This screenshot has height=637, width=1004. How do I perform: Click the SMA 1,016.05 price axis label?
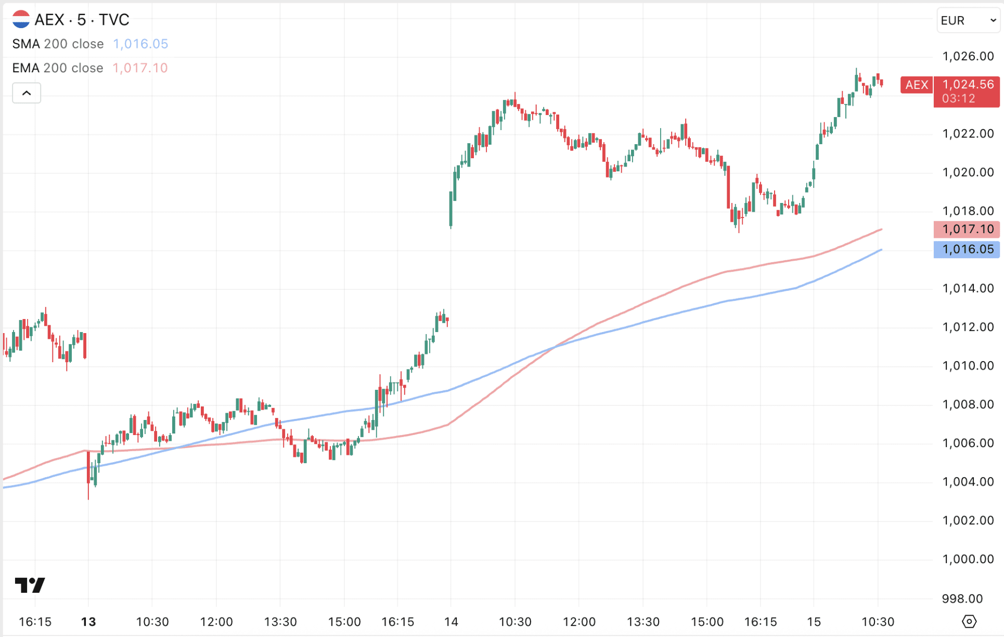click(967, 249)
